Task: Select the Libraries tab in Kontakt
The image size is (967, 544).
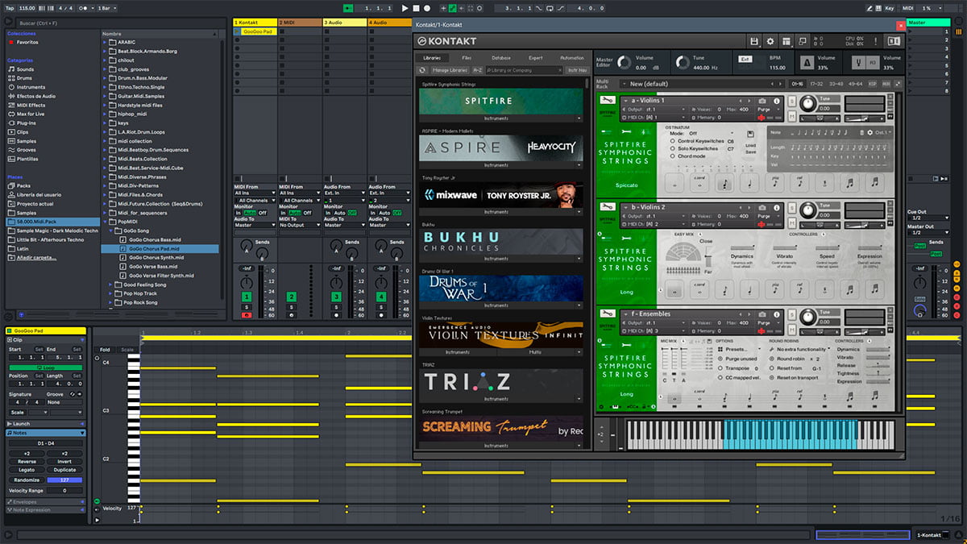Action: coord(432,58)
